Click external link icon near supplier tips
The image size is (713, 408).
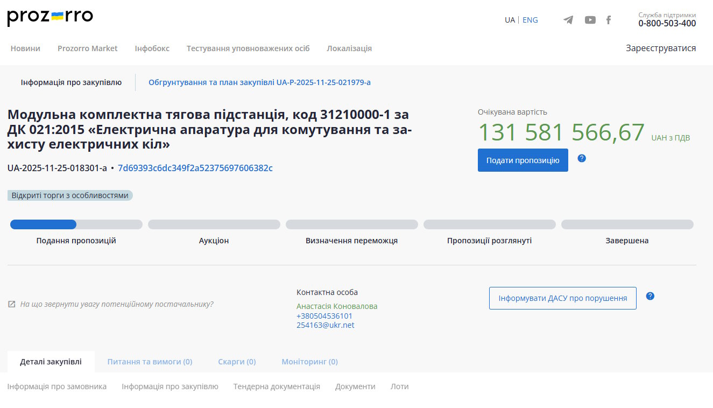[x=12, y=304]
